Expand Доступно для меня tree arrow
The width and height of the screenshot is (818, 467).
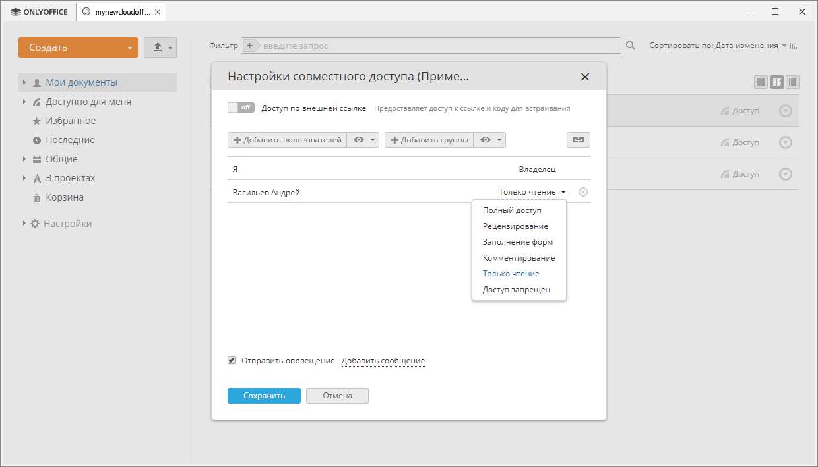pyautogui.click(x=24, y=102)
